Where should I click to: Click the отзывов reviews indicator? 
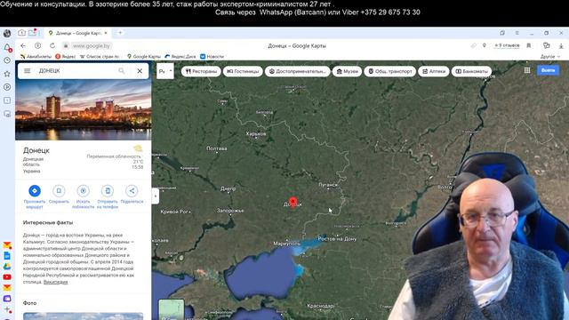[x=507, y=45]
